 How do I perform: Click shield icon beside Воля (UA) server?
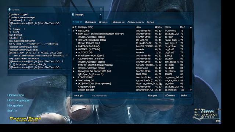[x=76, y=34]
